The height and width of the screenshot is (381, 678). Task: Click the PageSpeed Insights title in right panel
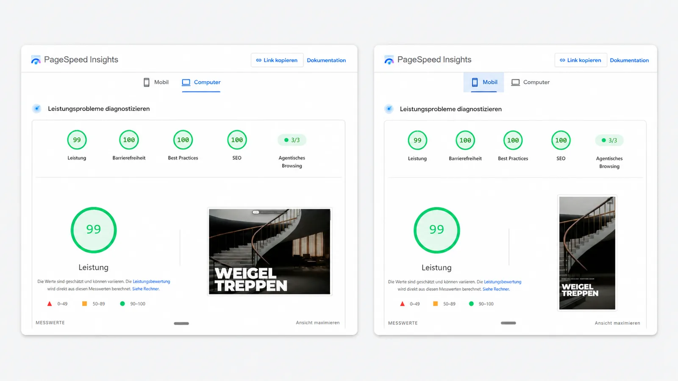(x=434, y=60)
